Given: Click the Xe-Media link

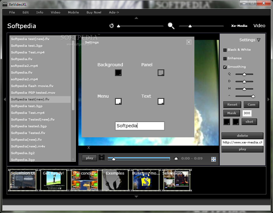Looking at the screenshot, I should [239, 26].
